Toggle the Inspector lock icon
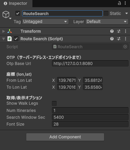This screenshot has height=150, width=130. tap(119, 3)
